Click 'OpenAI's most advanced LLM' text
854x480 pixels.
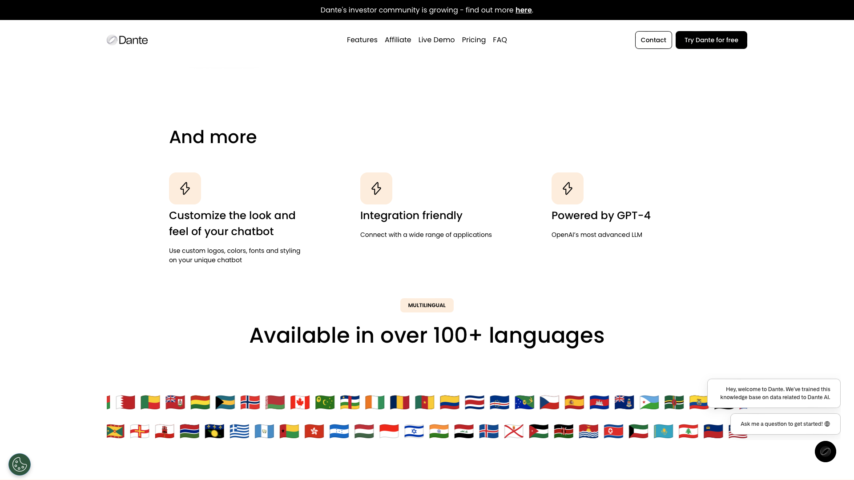point(597,235)
